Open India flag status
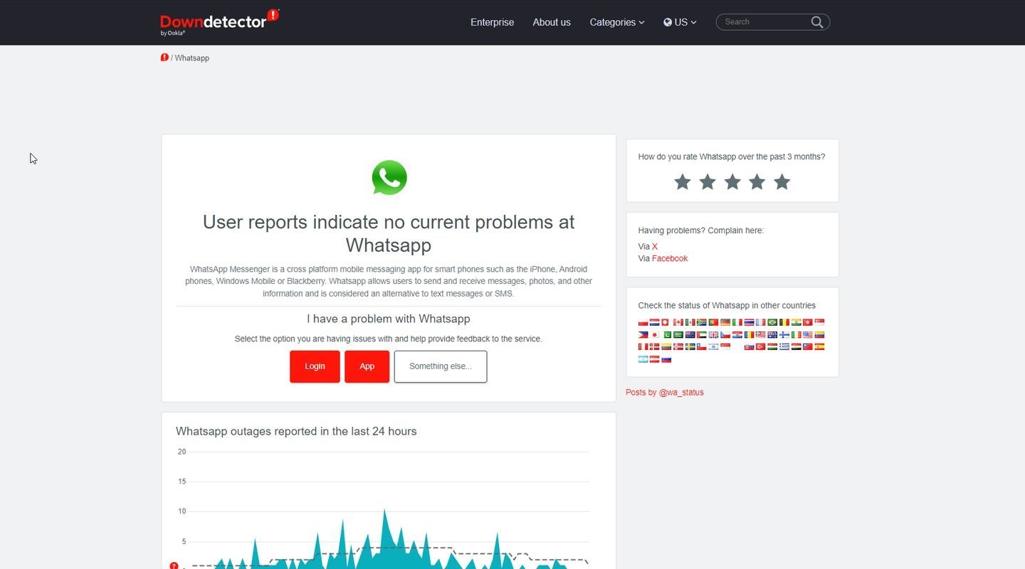This screenshot has width=1025, height=569. 797,322
